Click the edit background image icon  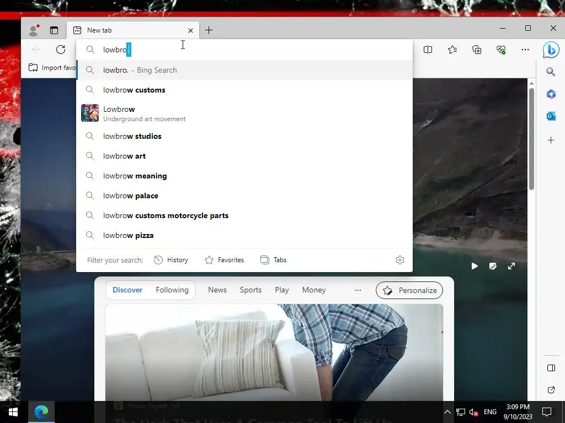[493, 266]
